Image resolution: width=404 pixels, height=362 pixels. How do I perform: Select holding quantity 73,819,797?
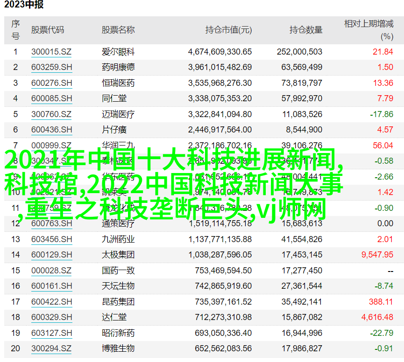pos(302,83)
